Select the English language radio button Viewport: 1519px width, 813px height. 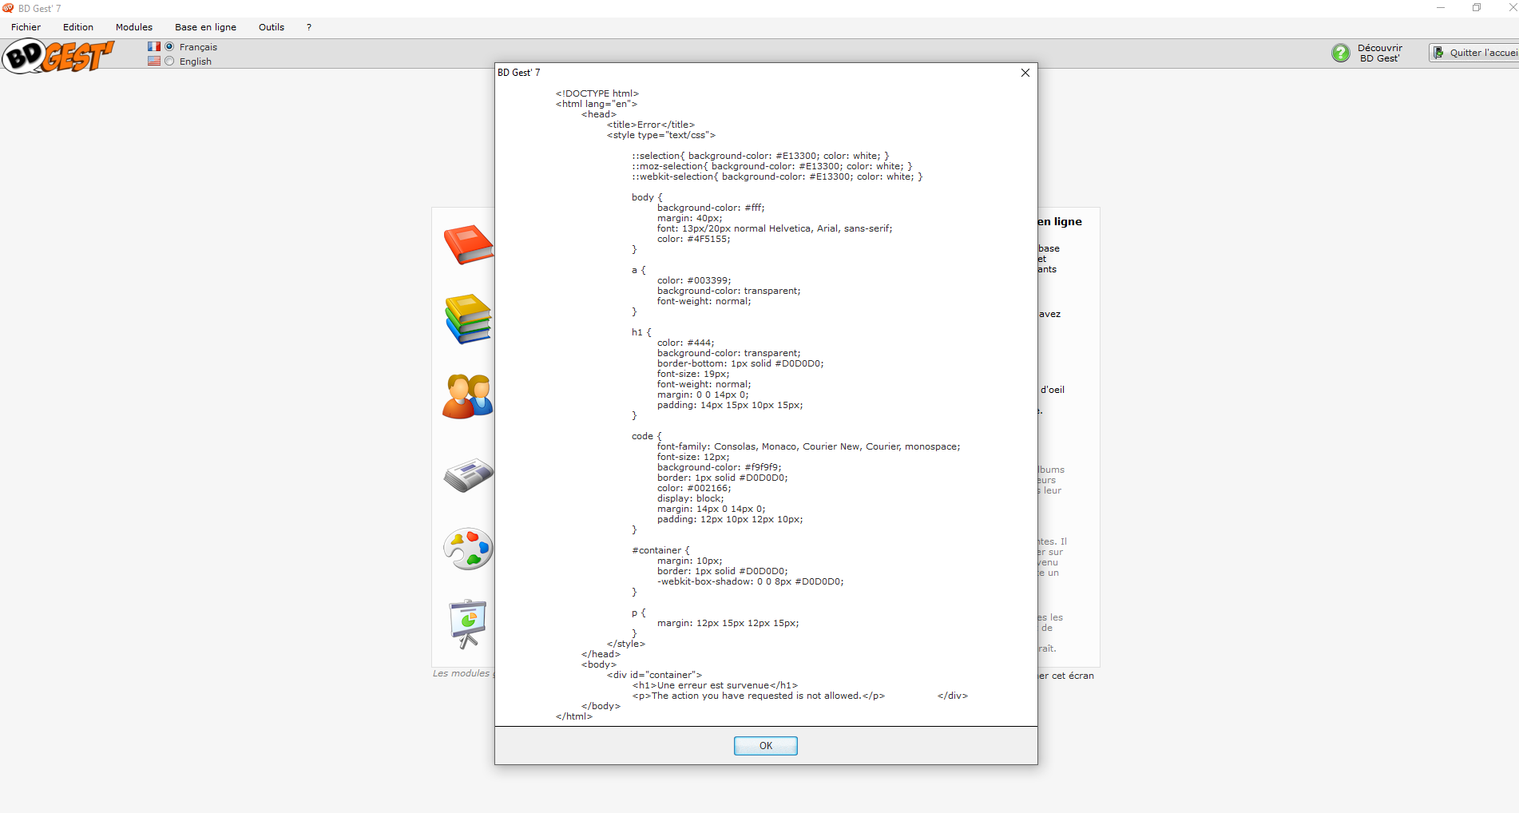169,61
